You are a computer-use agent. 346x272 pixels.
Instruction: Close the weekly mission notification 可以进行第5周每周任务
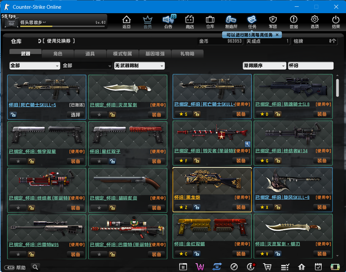pyautogui.click(x=277, y=35)
